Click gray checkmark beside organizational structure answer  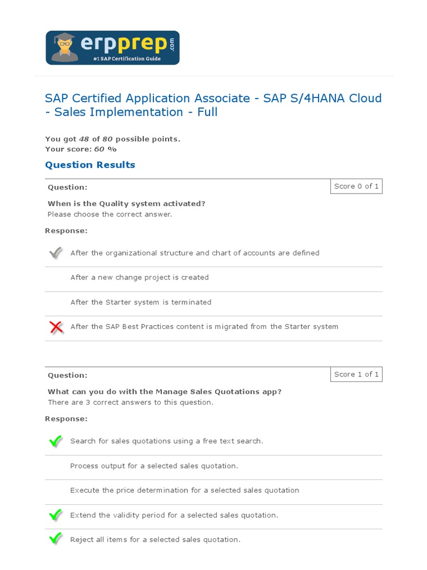[56, 253]
